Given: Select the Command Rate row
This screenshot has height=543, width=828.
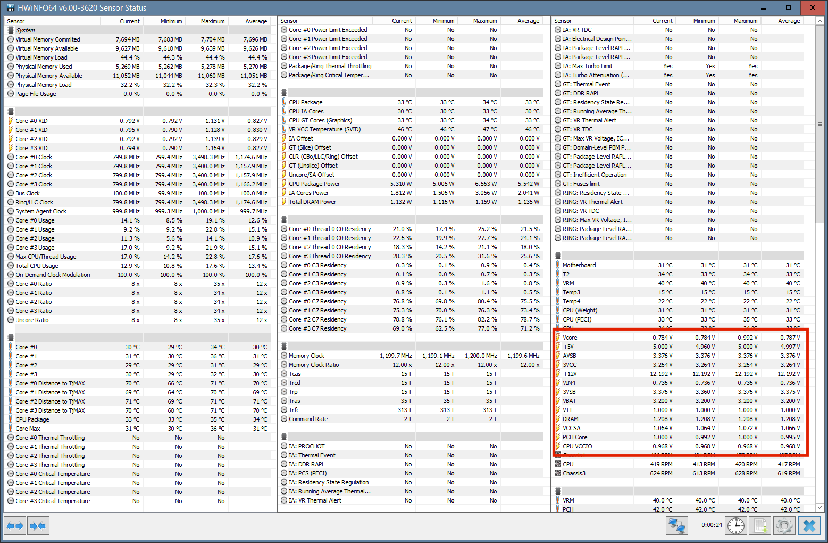Looking at the screenshot, I should 411,419.
